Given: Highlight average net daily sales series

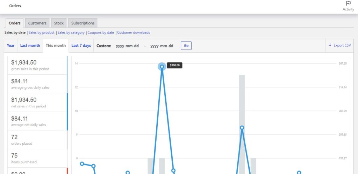Looking at the screenshot, I should point(38,121).
